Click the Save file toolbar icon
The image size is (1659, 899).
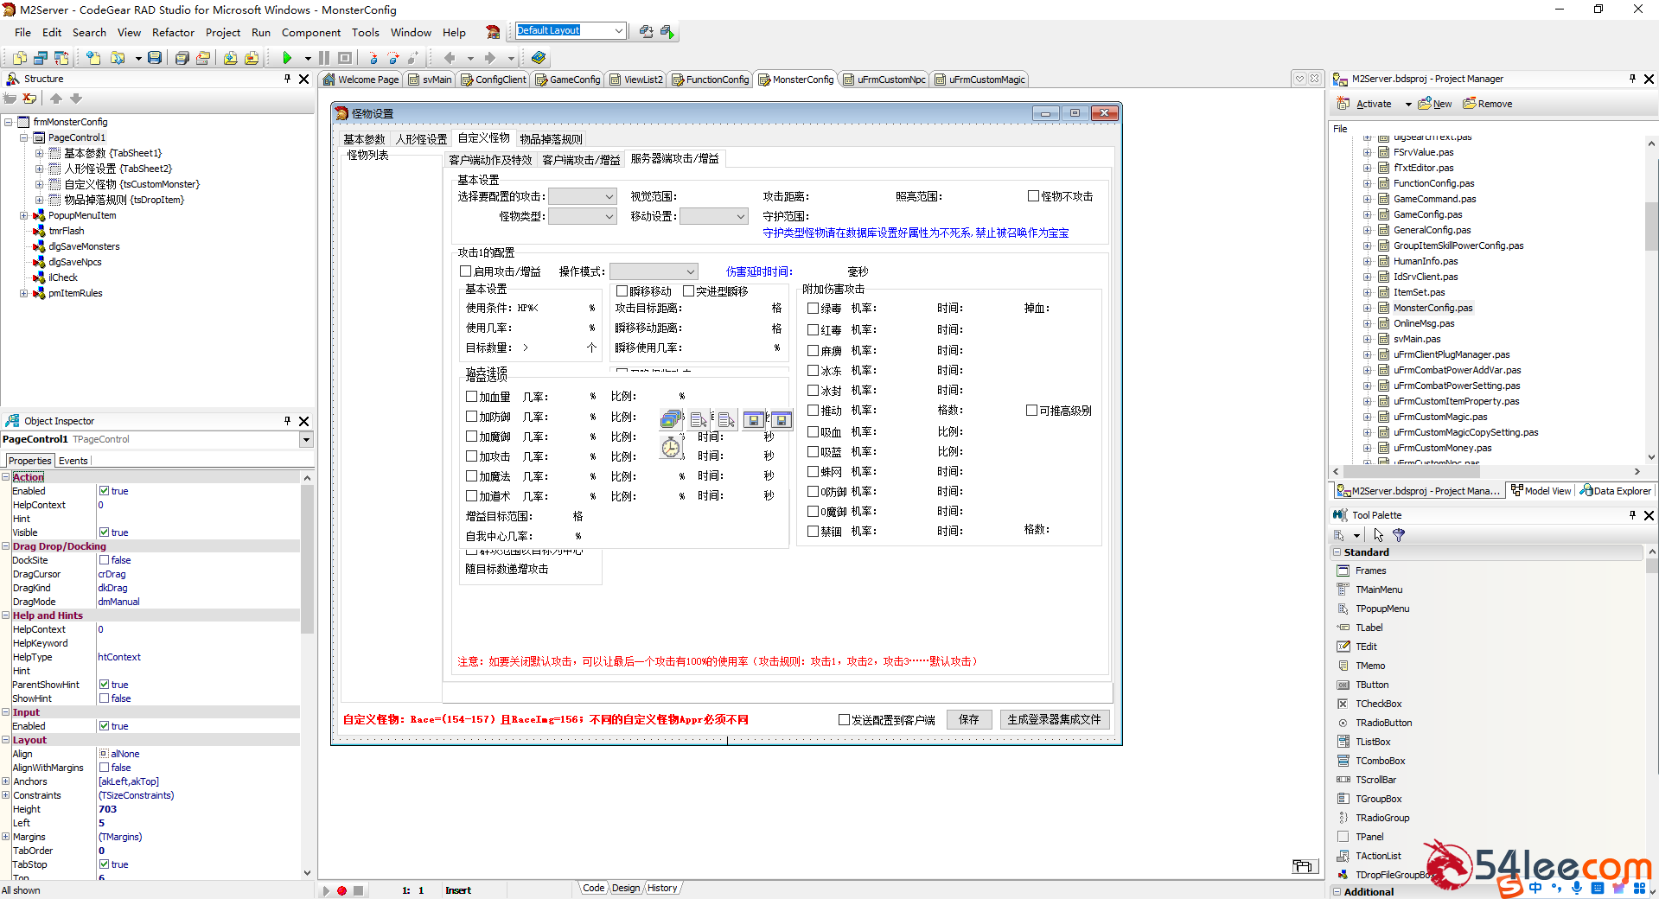click(155, 58)
